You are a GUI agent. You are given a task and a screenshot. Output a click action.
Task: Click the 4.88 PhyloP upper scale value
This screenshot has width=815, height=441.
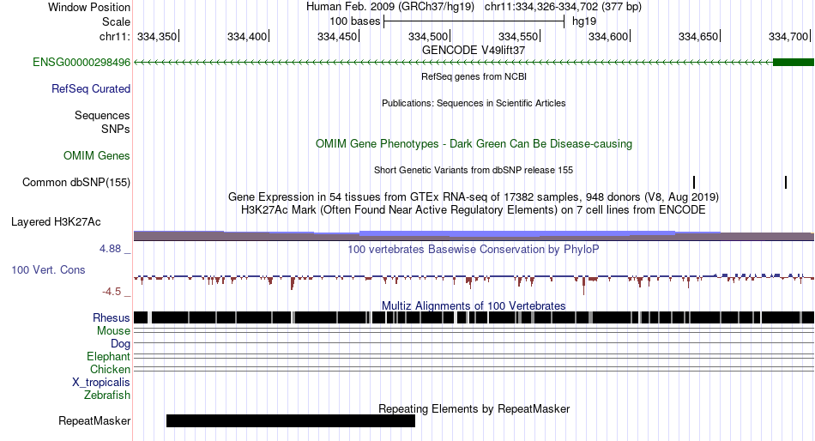coord(110,249)
